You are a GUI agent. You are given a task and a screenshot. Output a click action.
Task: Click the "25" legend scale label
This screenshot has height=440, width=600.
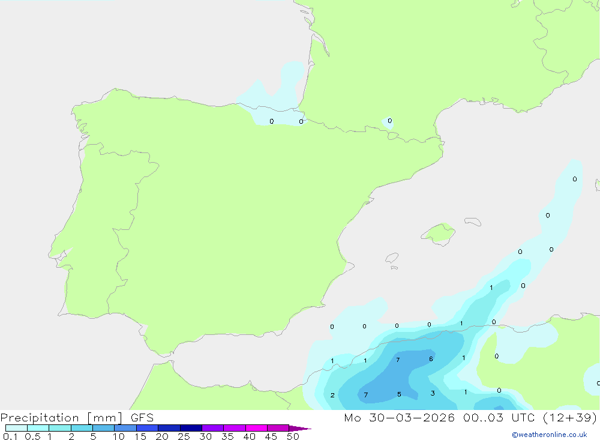[184, 436]
